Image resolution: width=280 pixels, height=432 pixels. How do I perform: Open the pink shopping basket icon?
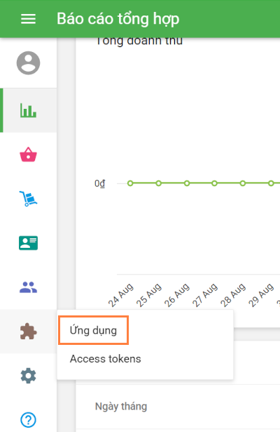[28, 155]
